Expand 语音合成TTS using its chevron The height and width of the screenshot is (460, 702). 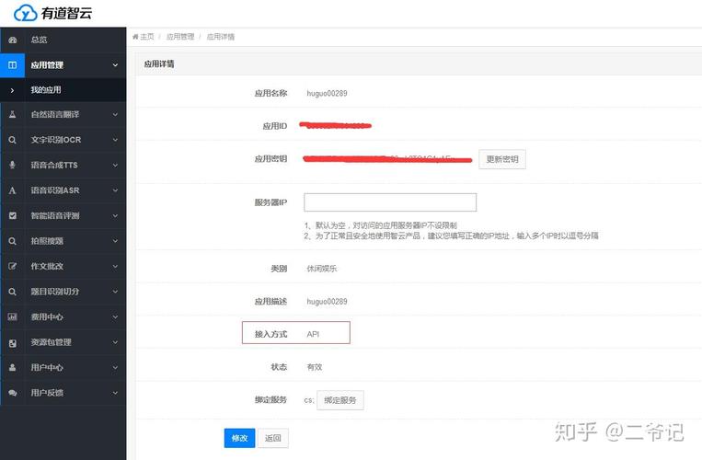coord(115,165)
